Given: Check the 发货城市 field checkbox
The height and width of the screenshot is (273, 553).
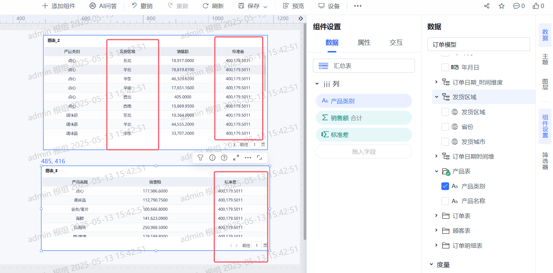Looking at the screenshot, I should pos(445,142).
